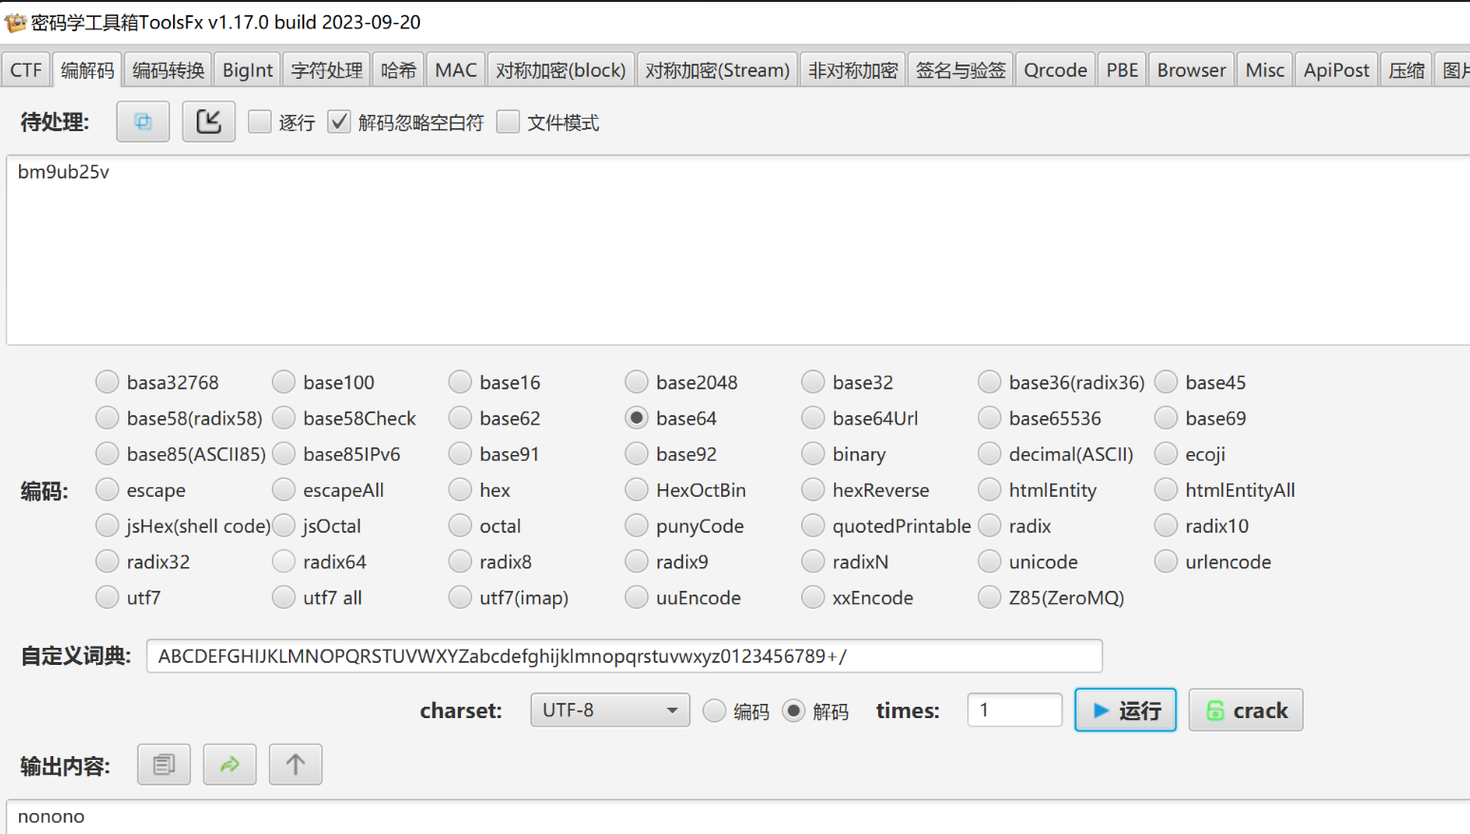Open the charset UTF-8 dropdown
Image resolution: width=1470 pixels, height=834 pixels.
tap(610, 710)
